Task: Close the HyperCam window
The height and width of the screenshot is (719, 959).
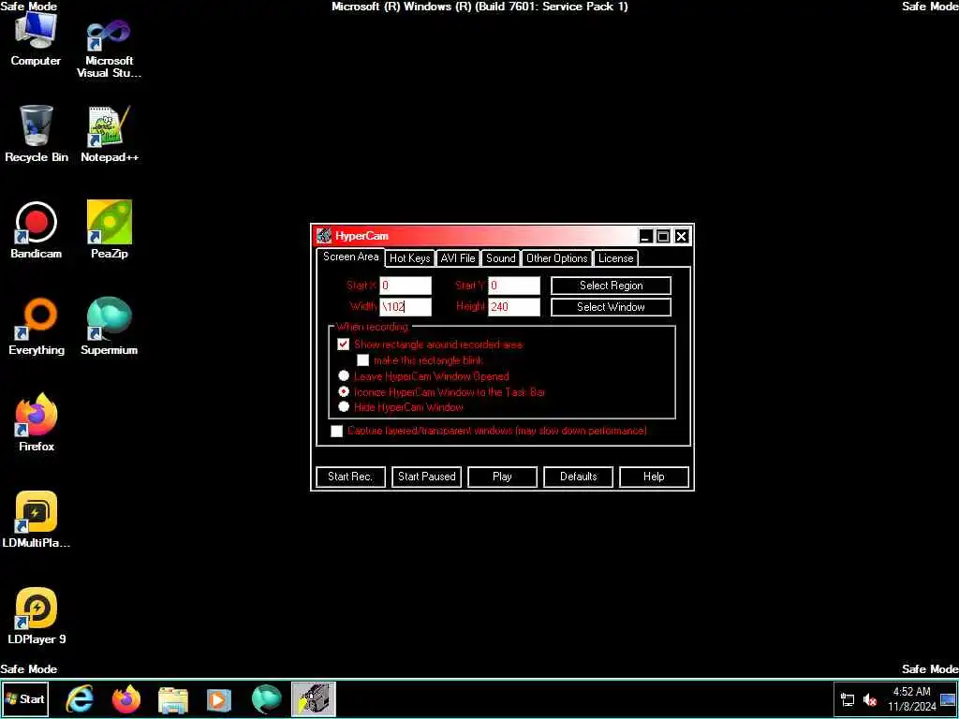Action: pyautogui.click(x=682, y=236)
